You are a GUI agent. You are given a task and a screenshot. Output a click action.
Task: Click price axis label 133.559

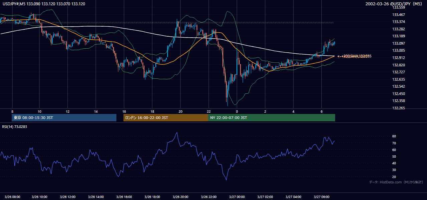point(398,7)
